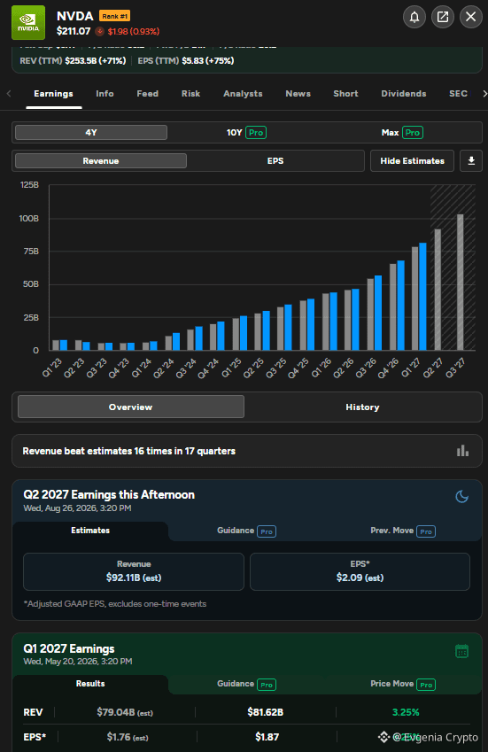Click the REV (TTM) $253.5B text
This screenshot has height=752, width=488.
pyautogui.click(x=73, y=61)
